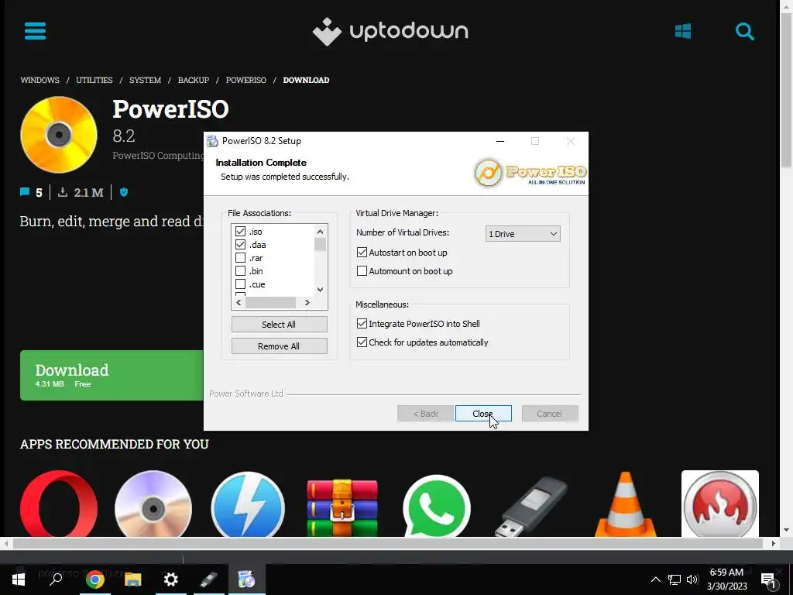This screenshot has width=793, height=595.
Task: Click the downloads icon beside 2.1 M
Action: click(x=63, y=192)
